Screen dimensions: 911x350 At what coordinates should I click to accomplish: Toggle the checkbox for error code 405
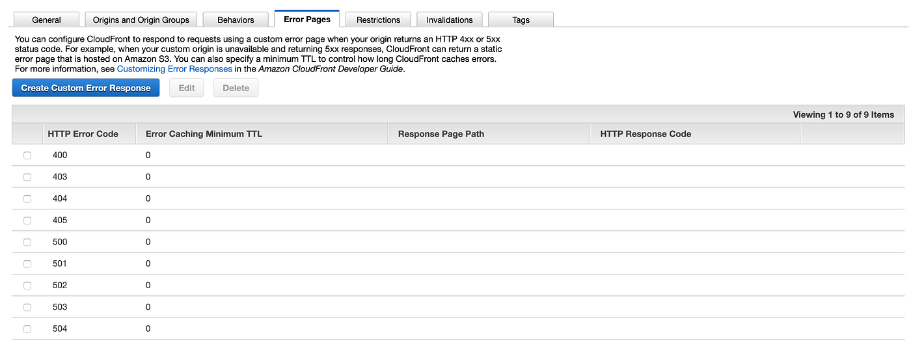pos(27,221)
